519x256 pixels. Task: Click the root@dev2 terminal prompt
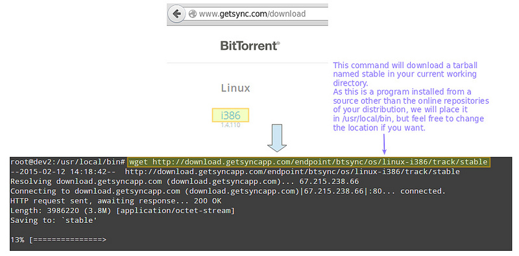[67, 162]
